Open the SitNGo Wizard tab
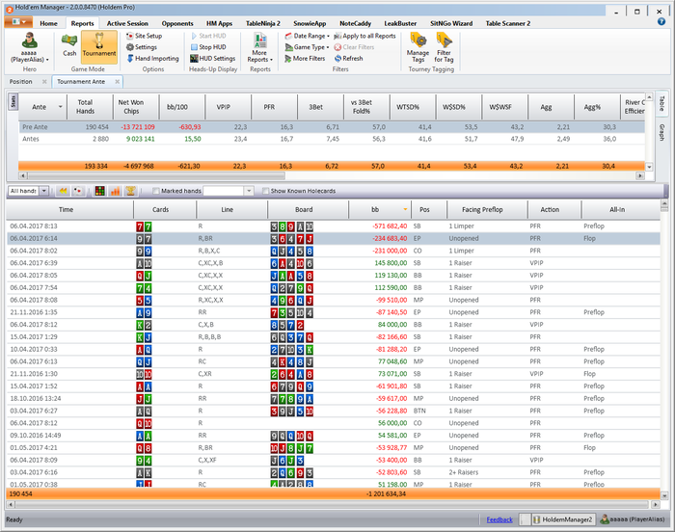This screenshot has height=532, width=675. click(x=451, y=23)
